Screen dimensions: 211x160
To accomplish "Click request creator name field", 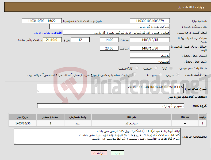I will pos(116,33).
